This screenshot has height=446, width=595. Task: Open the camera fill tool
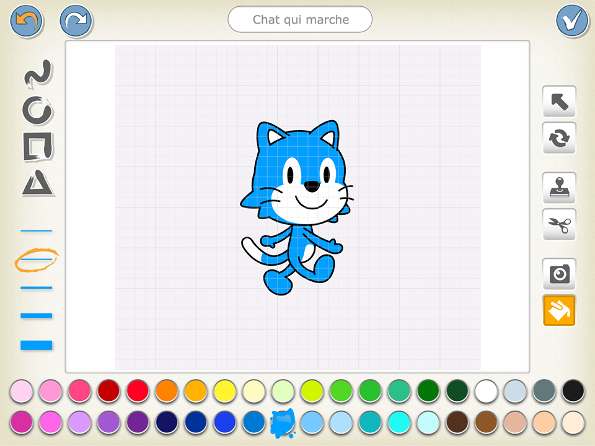click(558, 274)
